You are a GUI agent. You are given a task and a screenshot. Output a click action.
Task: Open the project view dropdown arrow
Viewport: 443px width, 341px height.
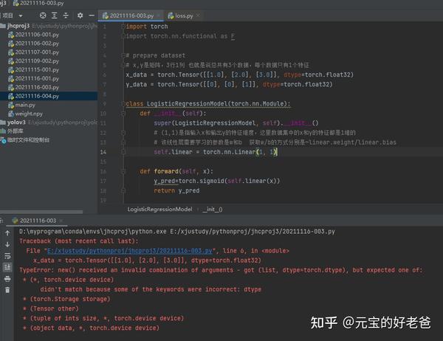coord(21,15)
